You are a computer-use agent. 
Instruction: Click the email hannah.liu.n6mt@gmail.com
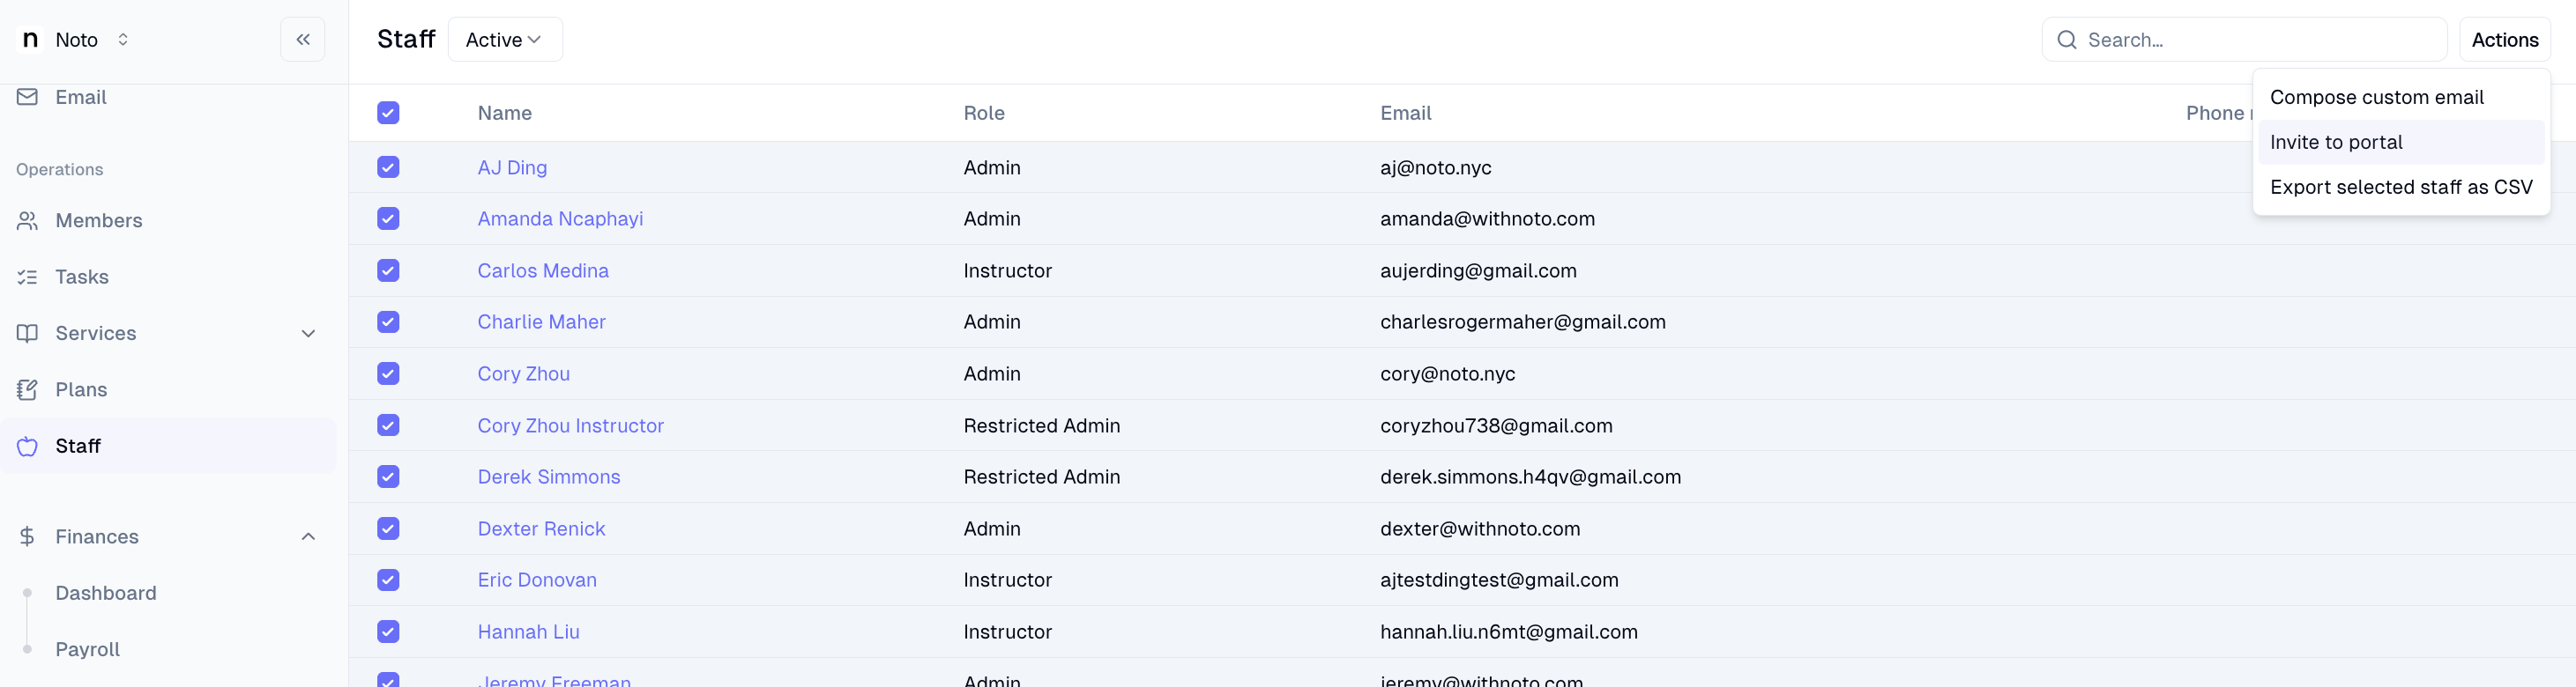click(x=1508, y=632)
